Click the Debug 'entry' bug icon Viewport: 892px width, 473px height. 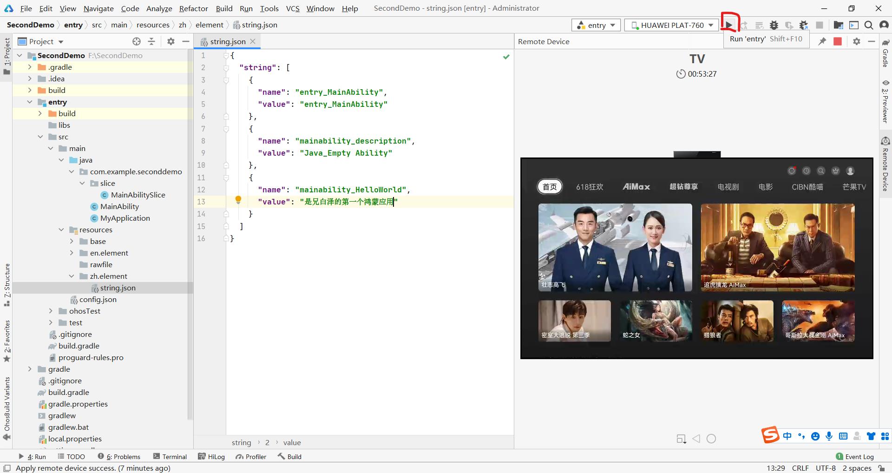click(x=774, y=25)
